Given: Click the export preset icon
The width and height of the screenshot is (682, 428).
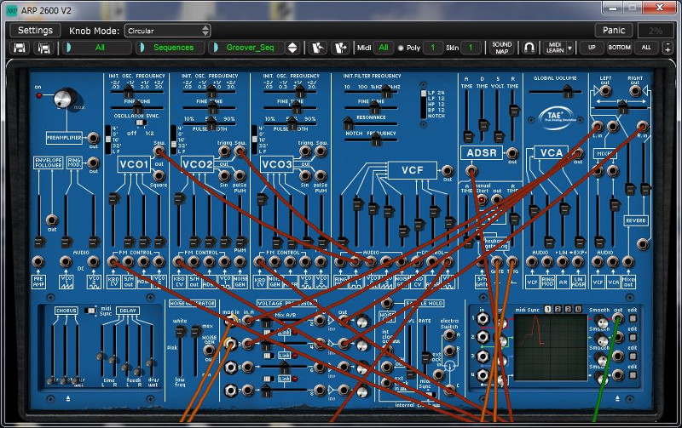Looking at the screenshot, I should point(340,48).
